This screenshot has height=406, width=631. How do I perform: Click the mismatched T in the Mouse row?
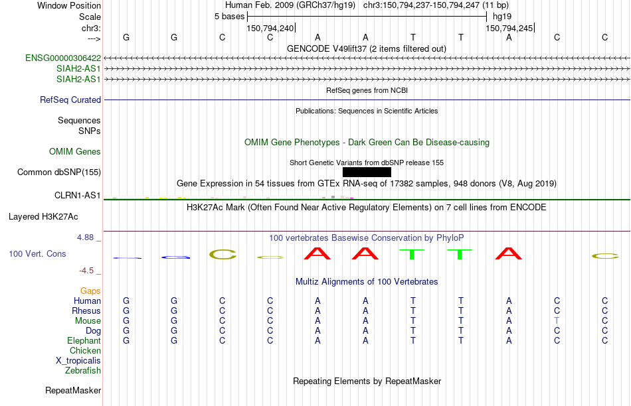[557, 321]
